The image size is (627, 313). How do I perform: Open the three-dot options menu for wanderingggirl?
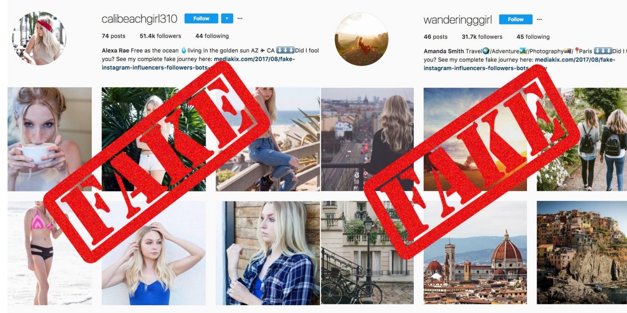[x=539, y=19]
